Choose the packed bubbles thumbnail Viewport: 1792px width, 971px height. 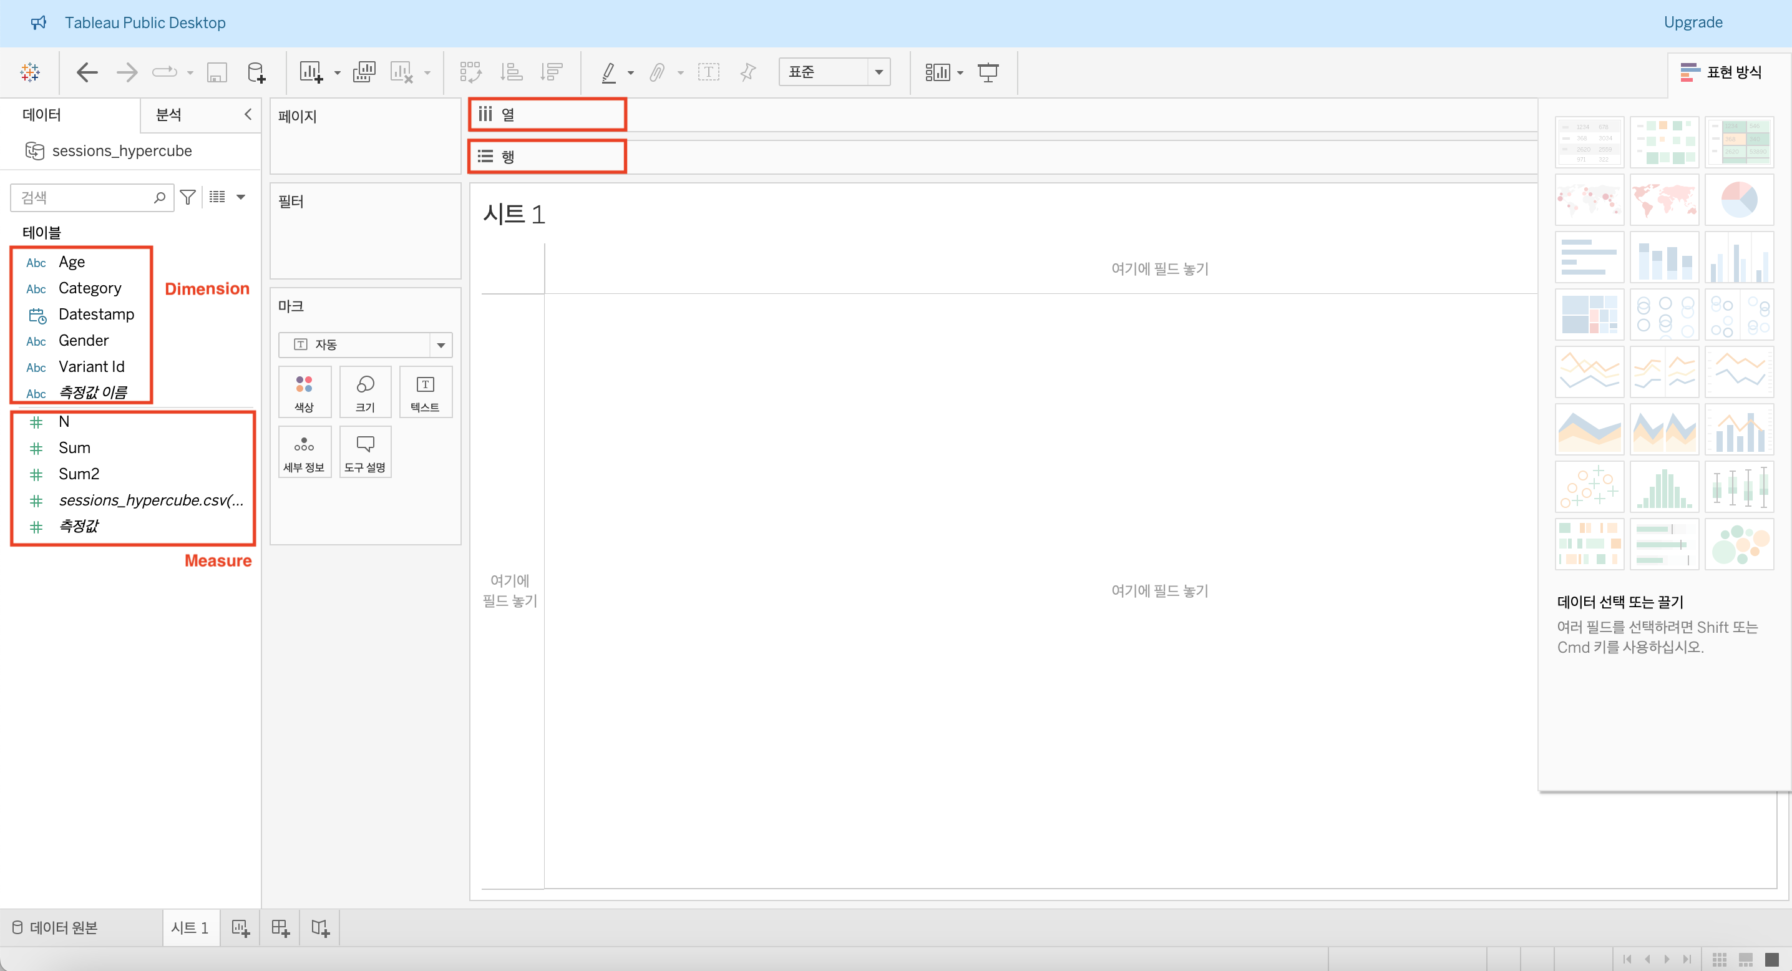(x=1738, y=544)
